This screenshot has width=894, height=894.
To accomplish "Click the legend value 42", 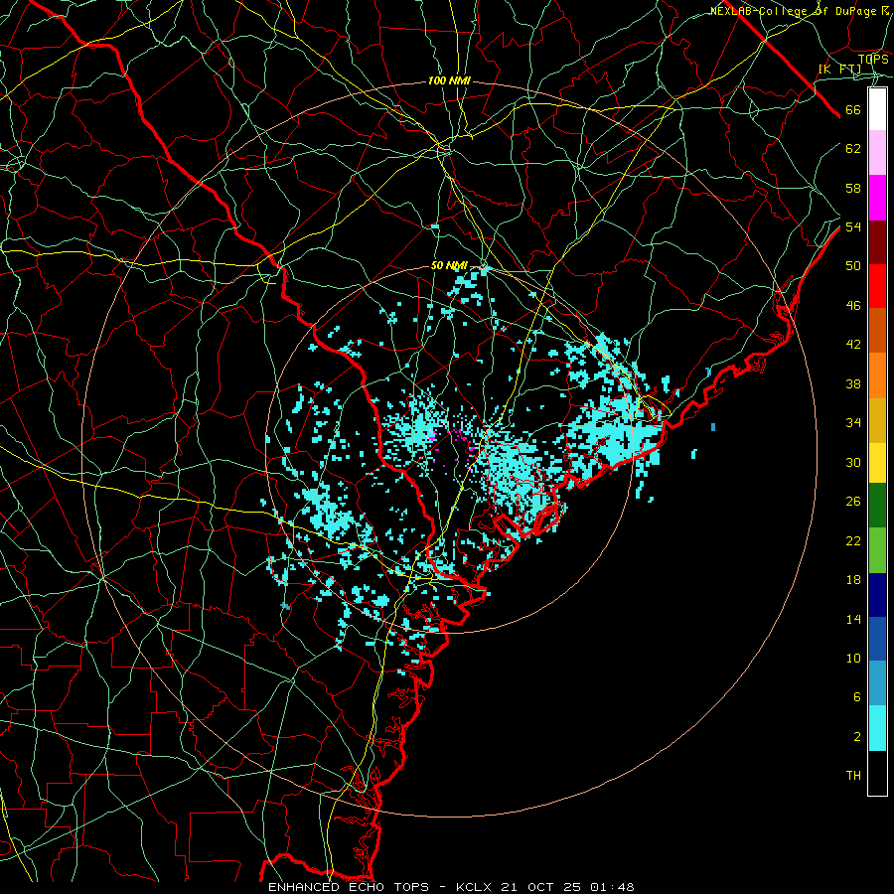I will click(x=853, y=345).
